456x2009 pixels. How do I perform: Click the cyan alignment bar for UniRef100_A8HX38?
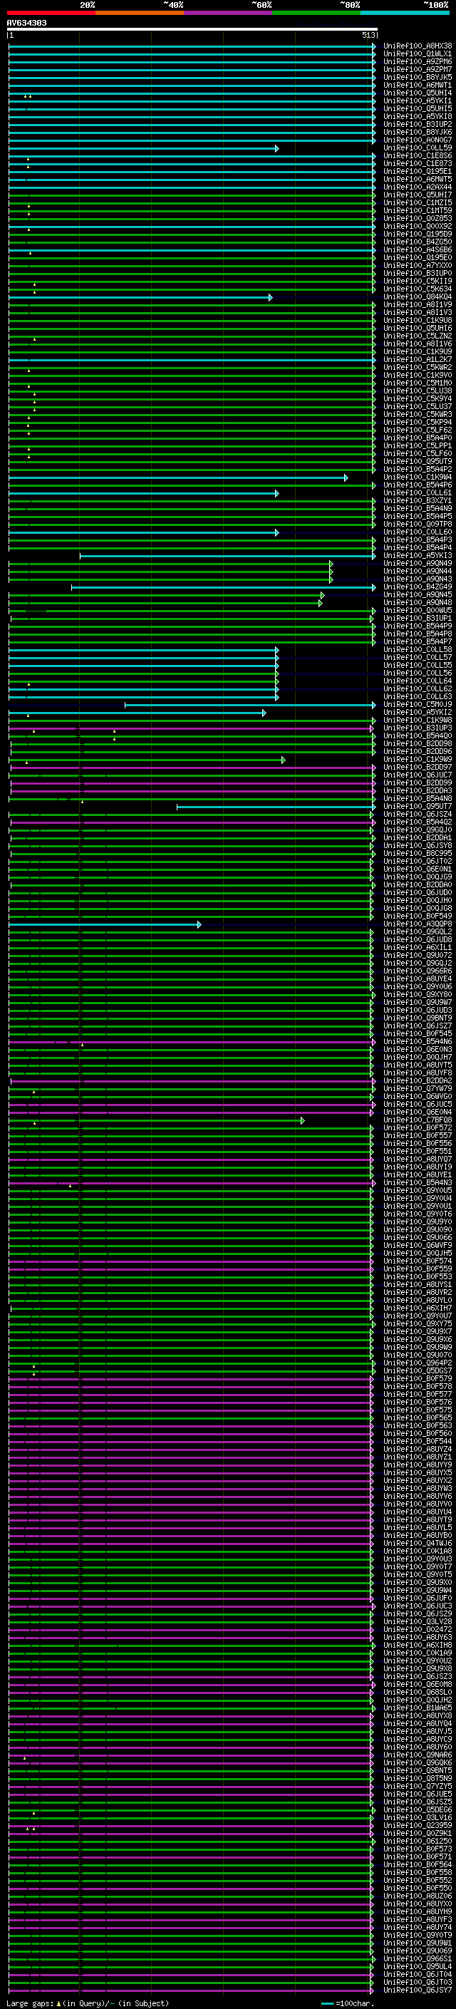pyautogui.click(x=192, y=46)
